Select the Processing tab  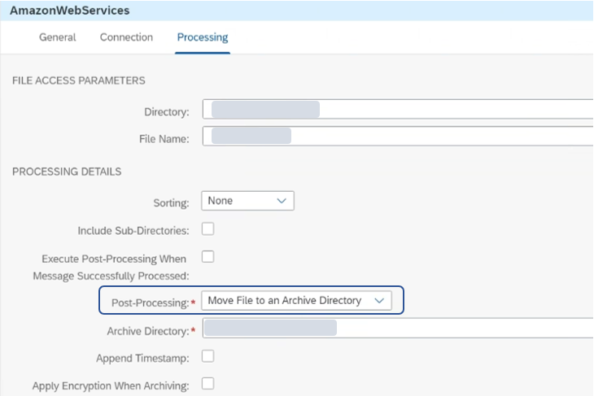point(203,37)
